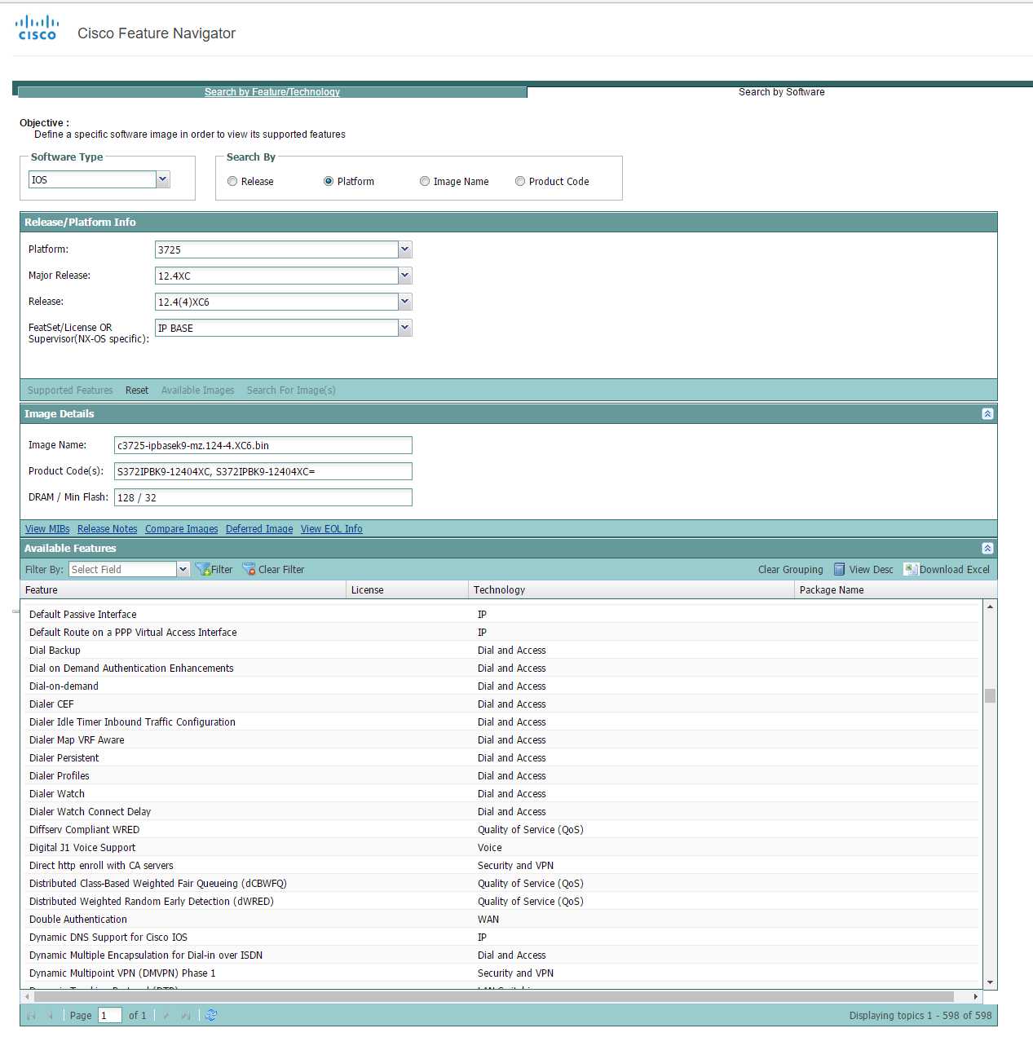Open the Release 12.4(4)XC6 dropdown
The height and width of the screenshot is (1037, 1033).
tap(405, 302)
